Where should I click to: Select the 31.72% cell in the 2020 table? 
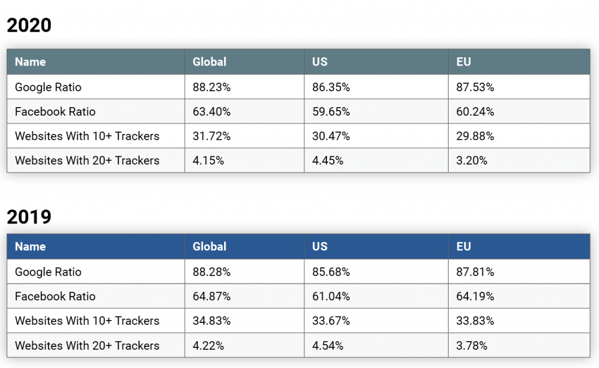click(x=211, y=136)
